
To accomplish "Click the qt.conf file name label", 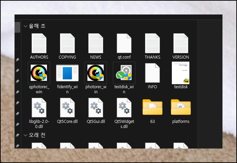I will tap(124, 57).
